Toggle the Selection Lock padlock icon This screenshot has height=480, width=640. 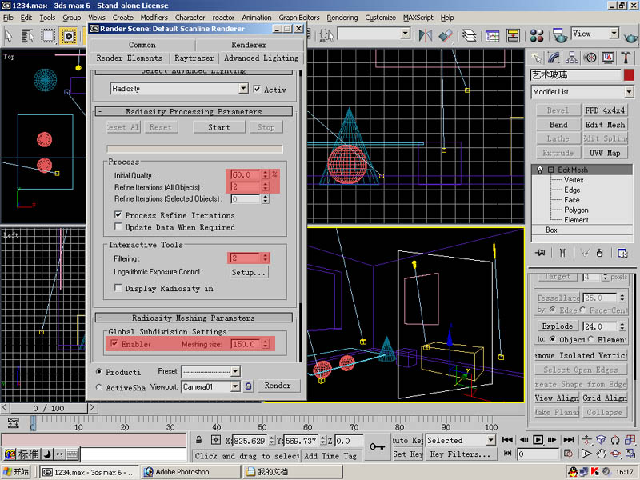[x=198, y=440]
